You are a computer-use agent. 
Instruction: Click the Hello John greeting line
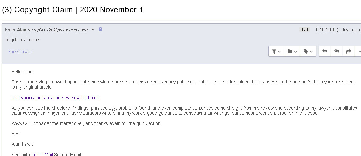[x=22, y=72]
